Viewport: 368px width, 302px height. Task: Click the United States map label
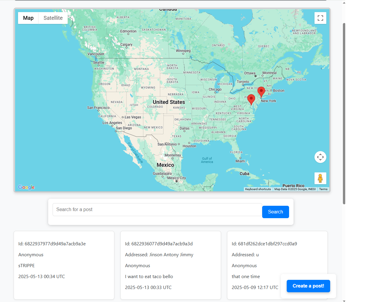[x=169, y=102]
